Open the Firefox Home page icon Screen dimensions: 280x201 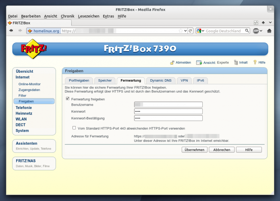[x=269, y=31]
